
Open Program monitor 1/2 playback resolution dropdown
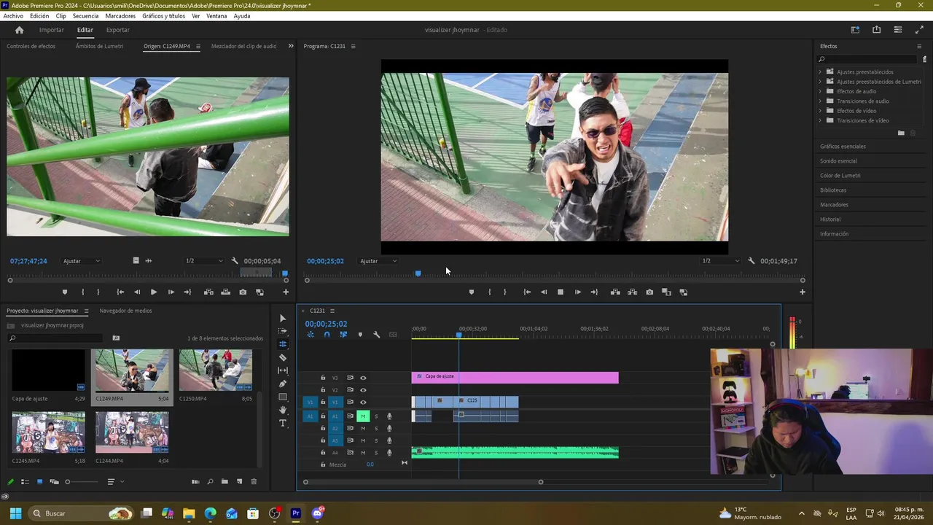[720, 261]
